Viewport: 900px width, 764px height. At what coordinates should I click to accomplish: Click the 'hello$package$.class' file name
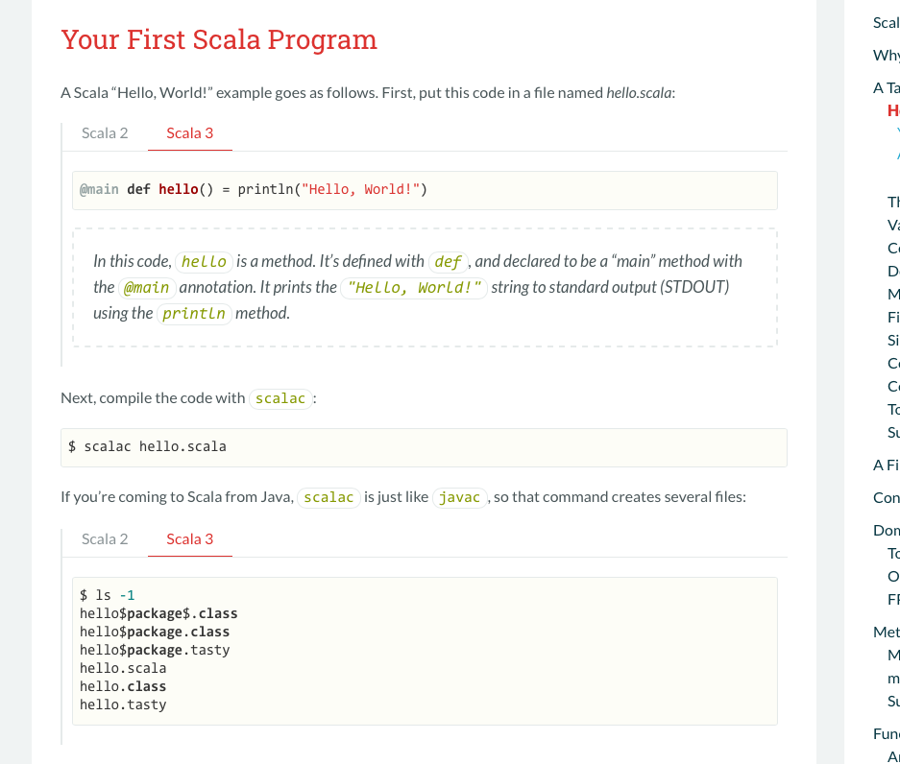(158, 613)
